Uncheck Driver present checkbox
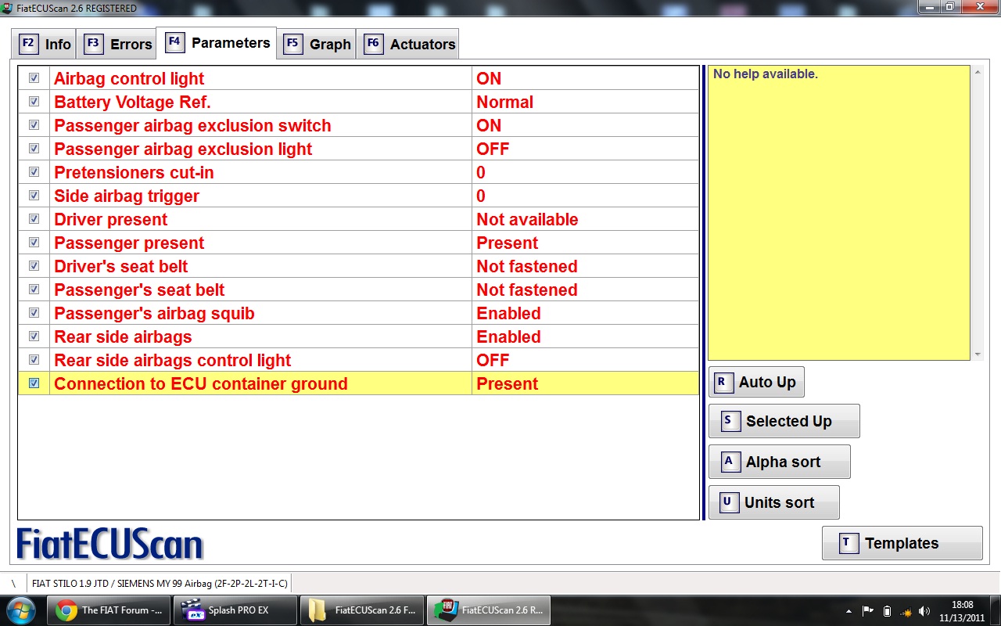 click(x=34, y=219)
